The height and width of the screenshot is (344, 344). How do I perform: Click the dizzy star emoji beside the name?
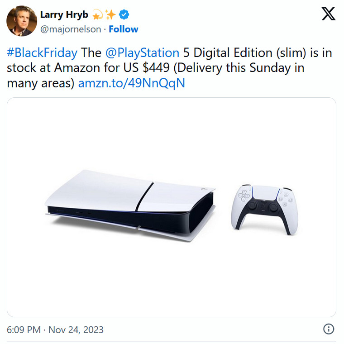(x=97, y=15)
